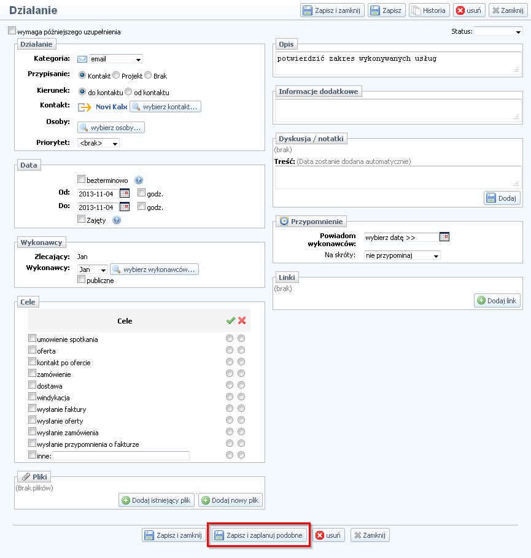531x558 pixels.
Task: Open the Novi Kalx contact link
Action: coord(111,107)
